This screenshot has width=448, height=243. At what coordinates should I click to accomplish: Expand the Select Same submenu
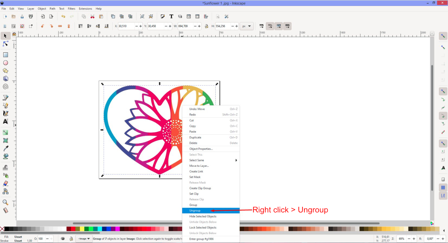211,160
